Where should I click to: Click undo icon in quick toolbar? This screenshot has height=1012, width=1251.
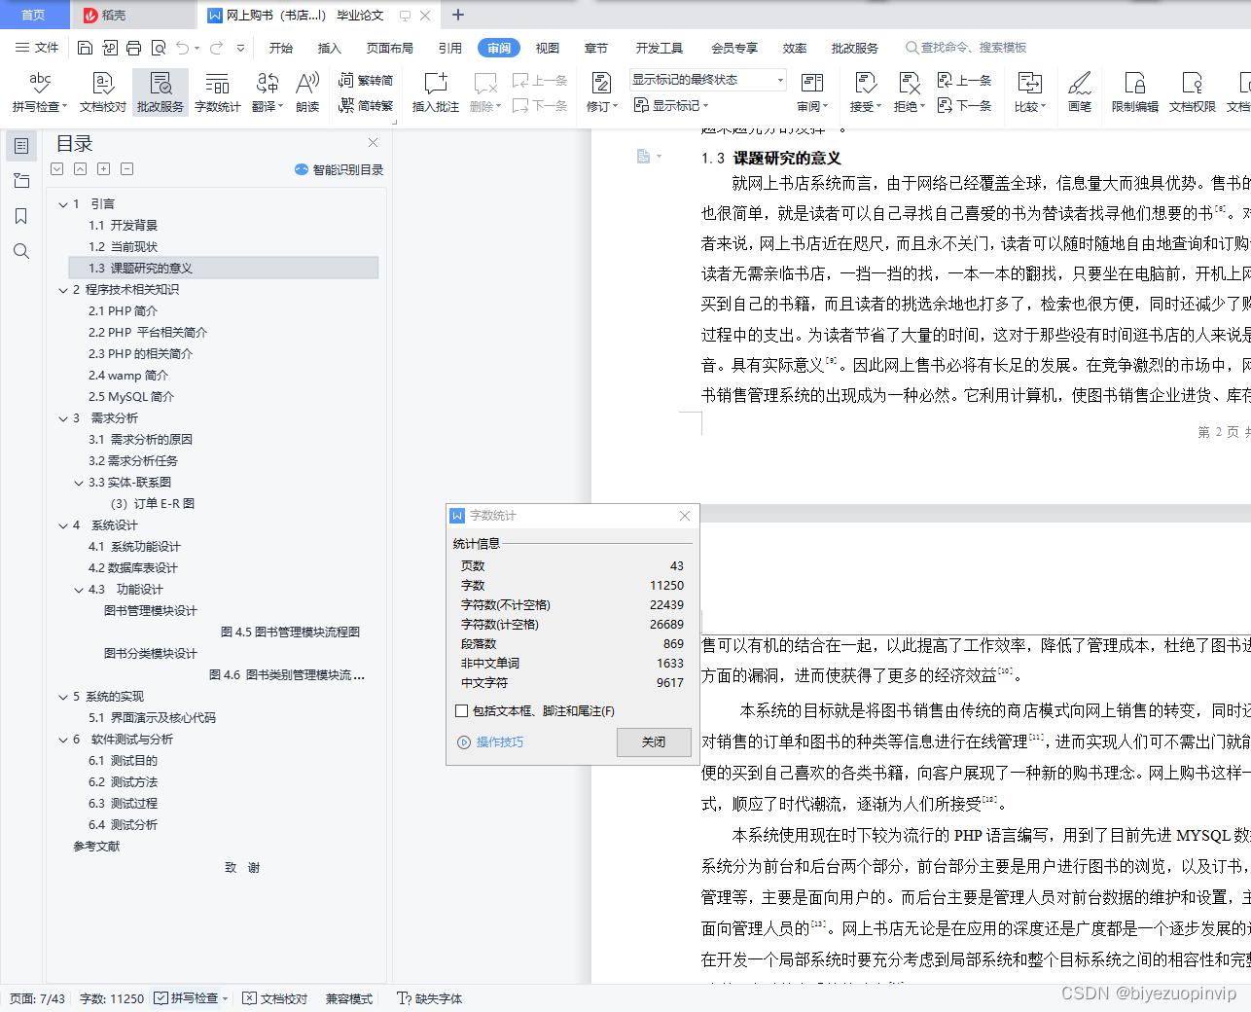(183, 48)
